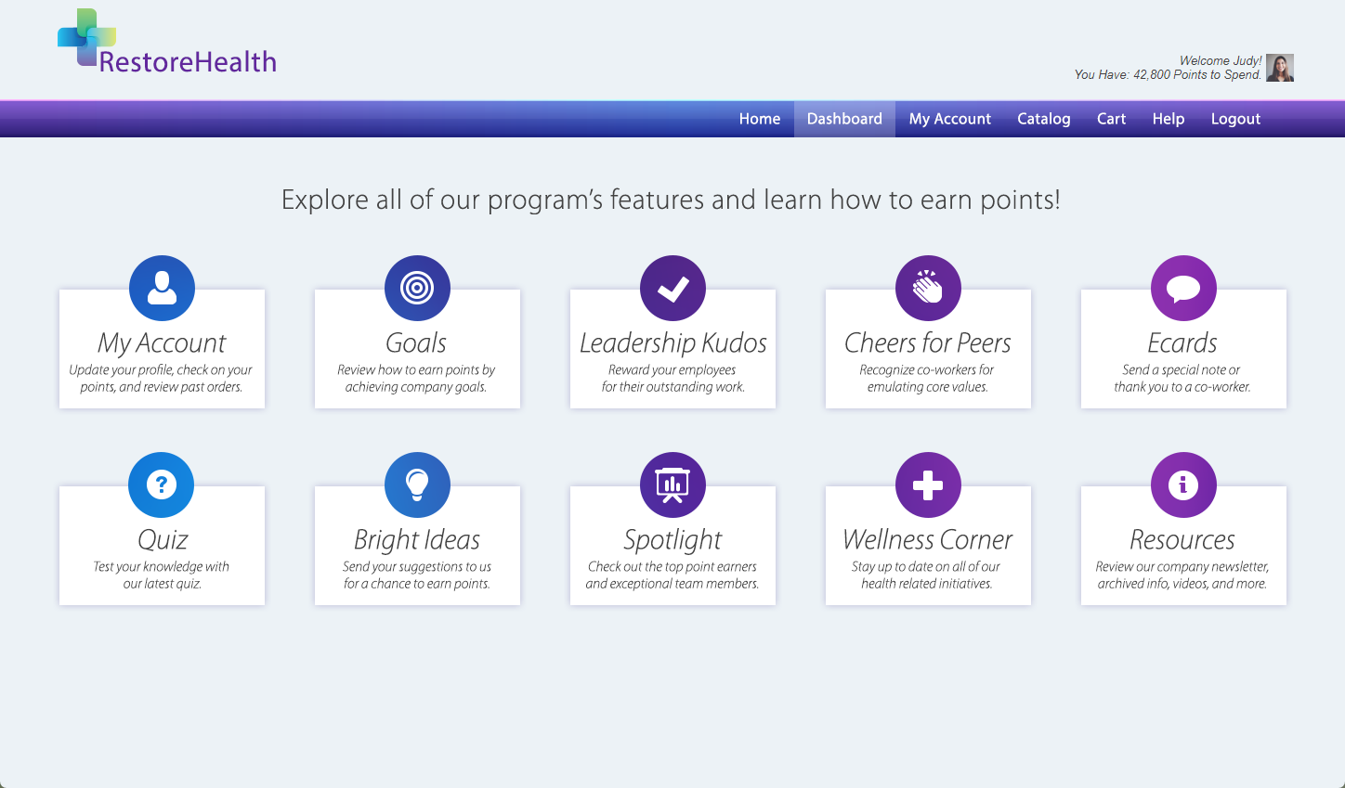
Task: Click the Goals target icon
Action: point(417,288)
